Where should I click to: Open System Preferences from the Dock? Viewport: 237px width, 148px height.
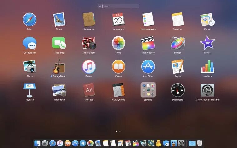tap(181, 143)
